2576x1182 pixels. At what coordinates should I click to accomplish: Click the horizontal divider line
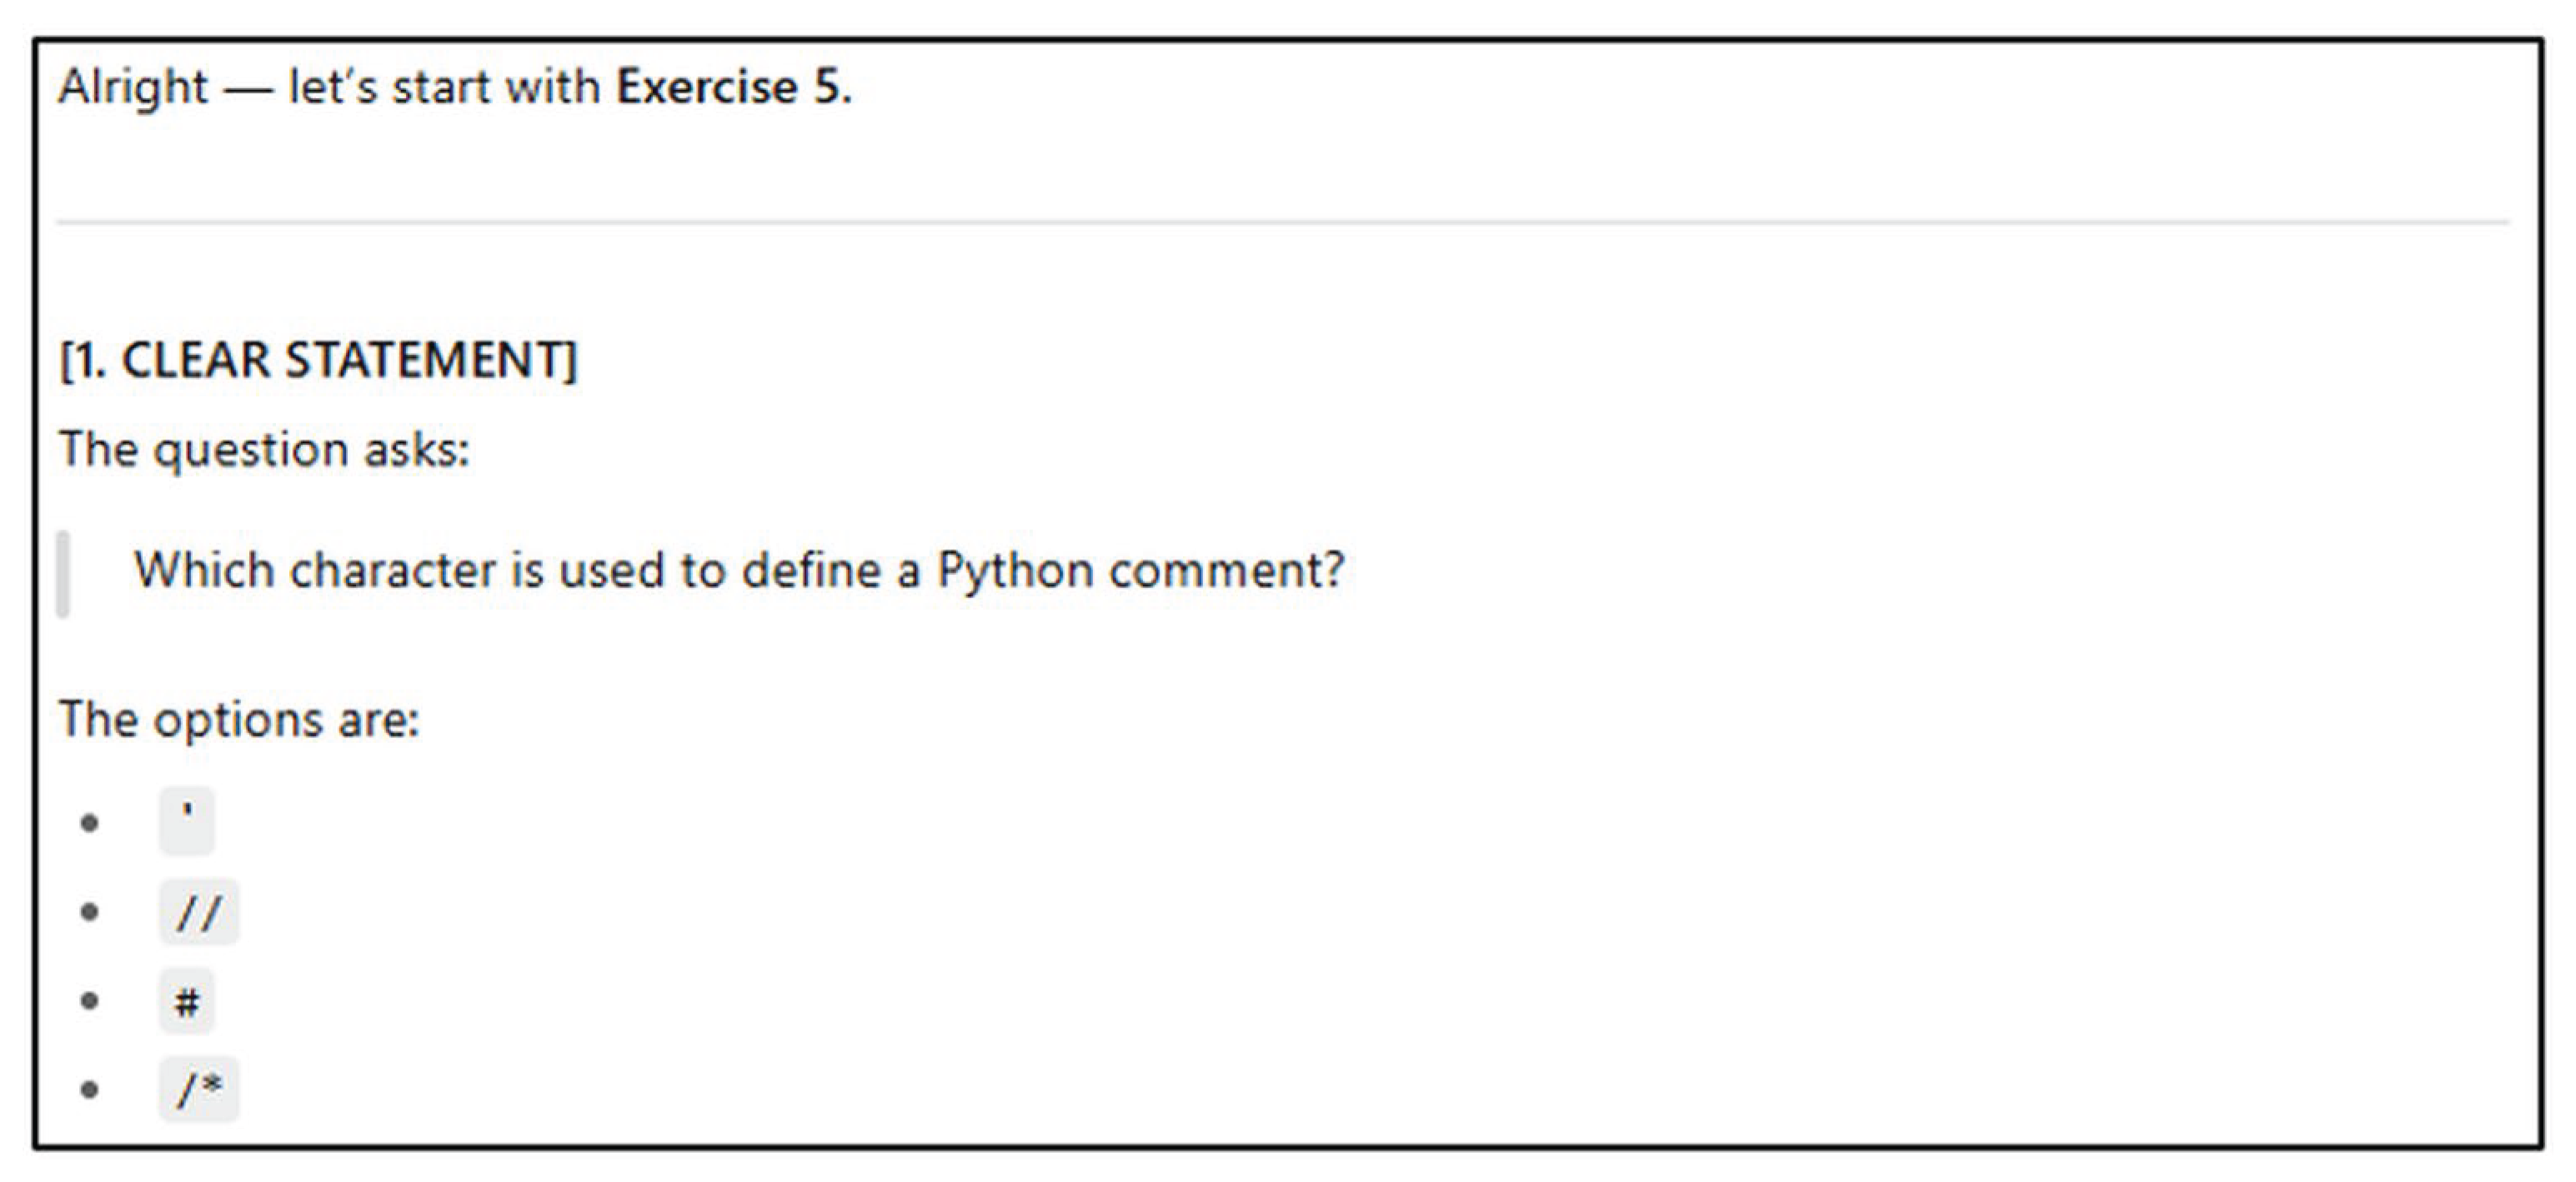[1282, 222]
